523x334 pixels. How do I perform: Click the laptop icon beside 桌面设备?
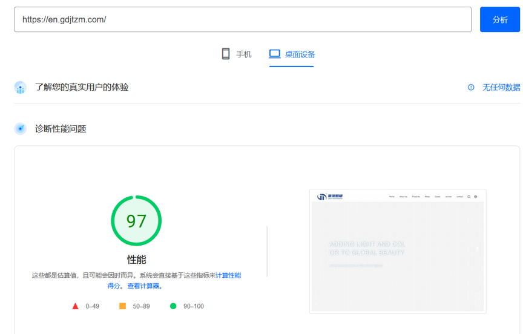pyautogui.click(x=275, y=54)
